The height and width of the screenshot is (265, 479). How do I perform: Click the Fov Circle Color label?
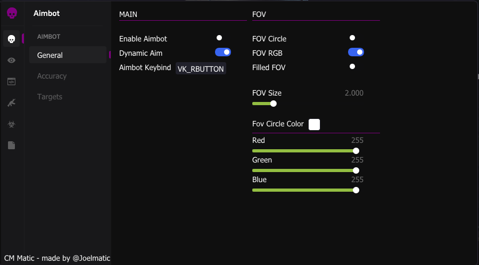278,124
